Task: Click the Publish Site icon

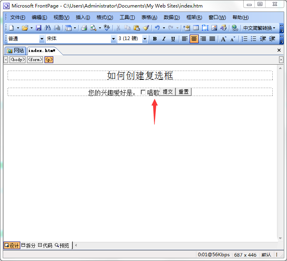Action: click(x=57, y=28)
